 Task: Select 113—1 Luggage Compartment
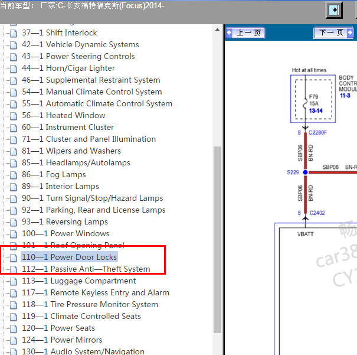[79, 281]
